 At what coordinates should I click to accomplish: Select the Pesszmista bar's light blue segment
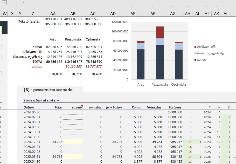click(160, 42)
